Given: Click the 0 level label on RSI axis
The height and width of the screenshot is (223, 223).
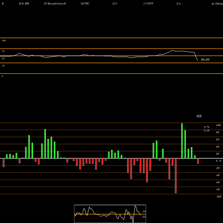Looking at the screenshot, I should click(2, 76).
